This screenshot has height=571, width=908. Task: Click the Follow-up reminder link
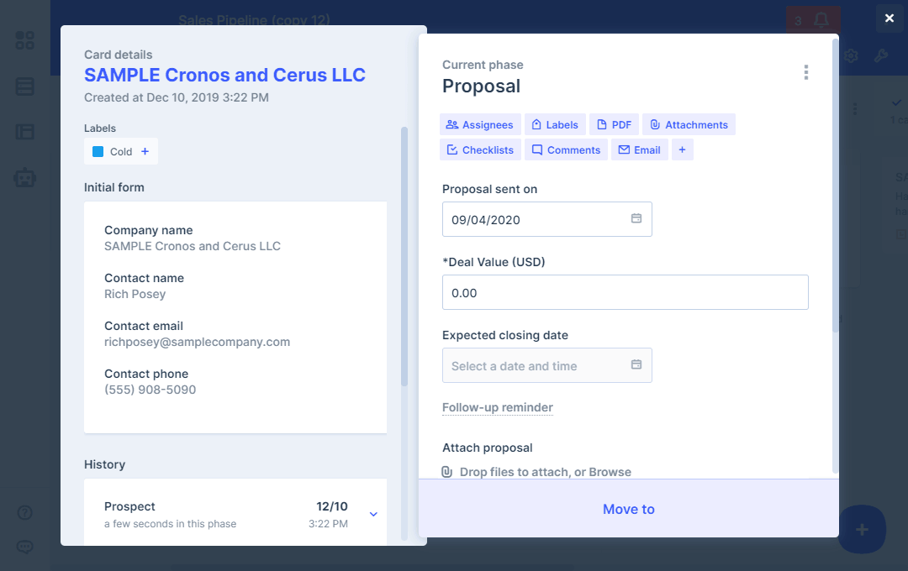tap(497, 407)
